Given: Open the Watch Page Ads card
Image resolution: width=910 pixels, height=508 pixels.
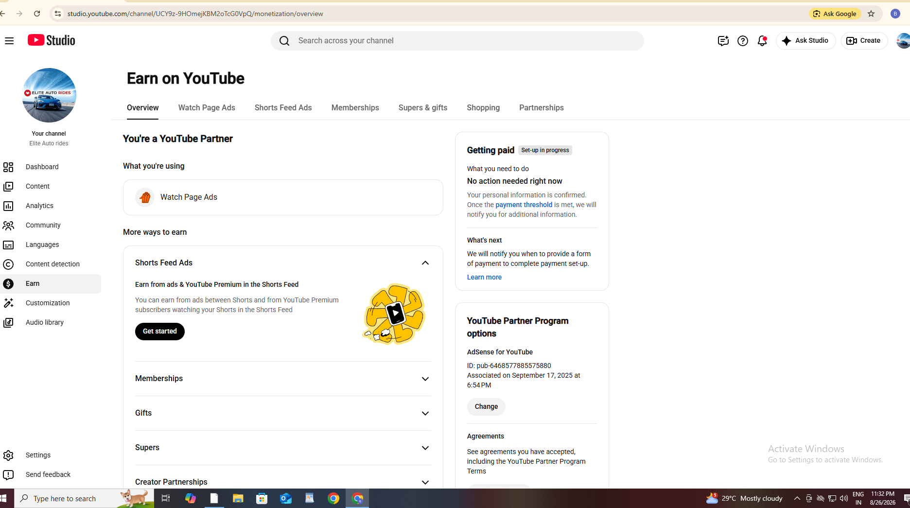Looking at the screenshot, I should (283, 197).
